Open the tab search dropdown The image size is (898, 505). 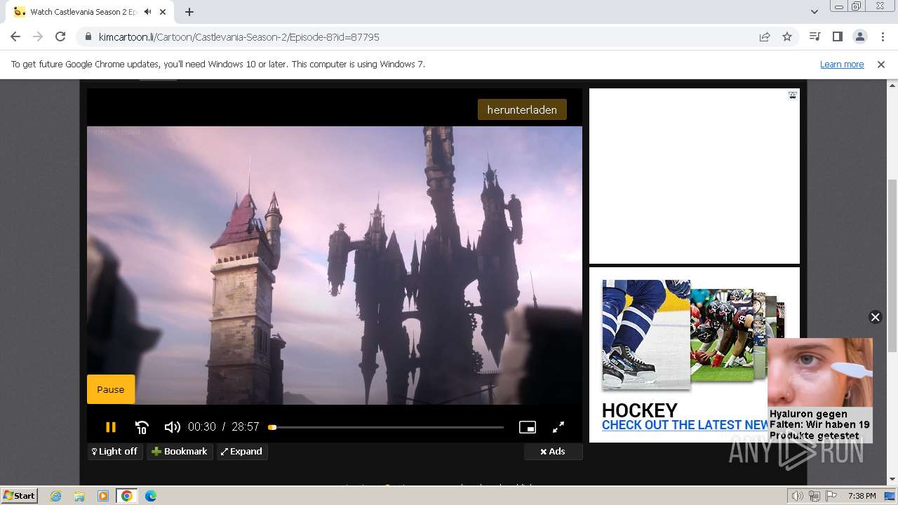point(814,12)
